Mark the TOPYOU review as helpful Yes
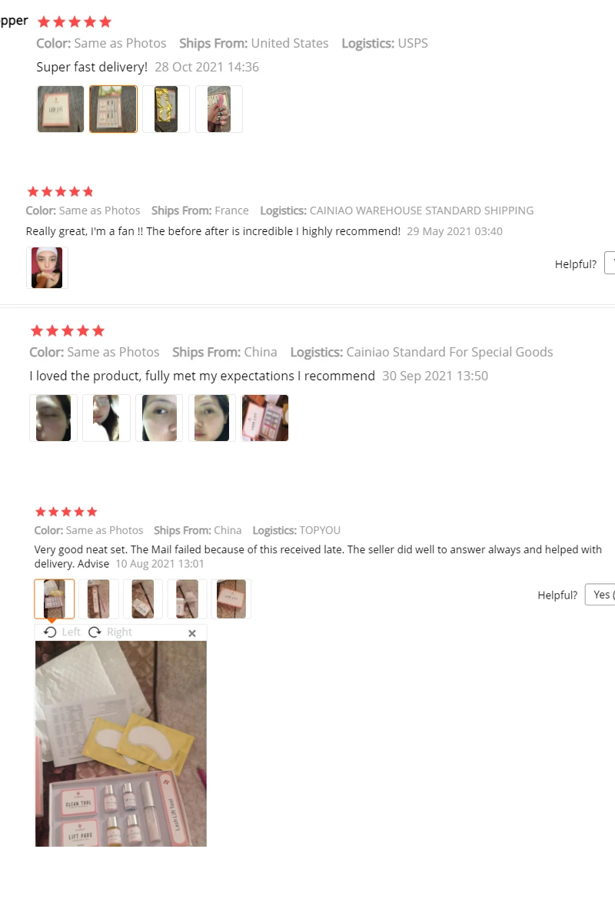The width and height of the screenshot is (615, 922). 600,595
